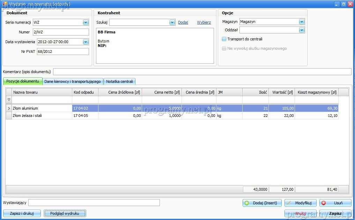Open the Magazyn dropdown list
The width and height of the screenshot is (355, 220).
[x=302, y=22]
